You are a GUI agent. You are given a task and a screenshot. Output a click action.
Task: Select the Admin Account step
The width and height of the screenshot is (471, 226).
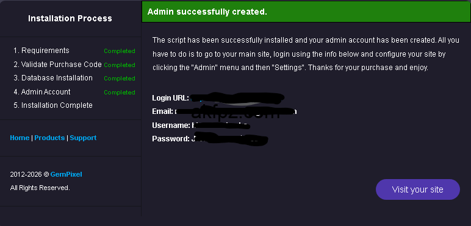click(x=42, y=92)
